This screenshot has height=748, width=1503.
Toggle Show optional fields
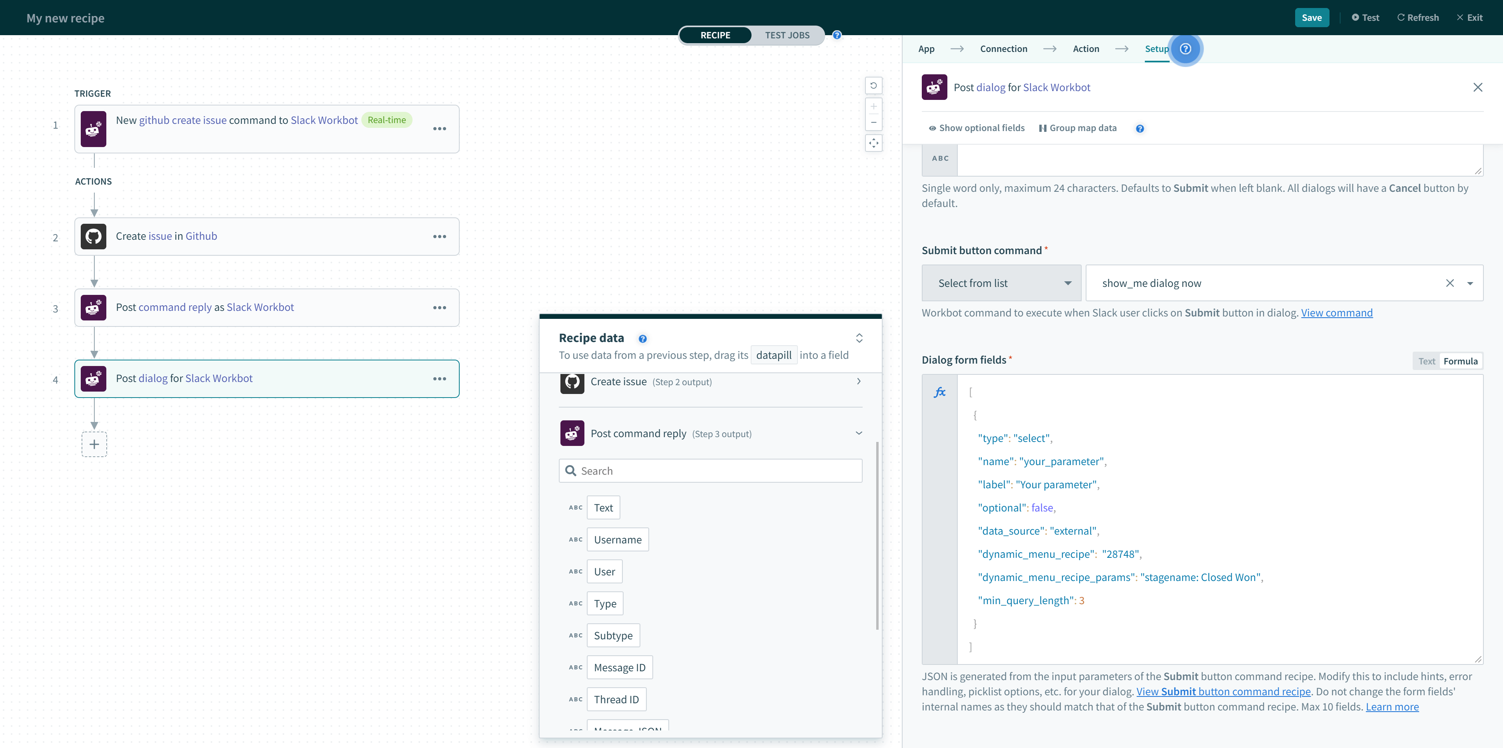coord(976,128)
